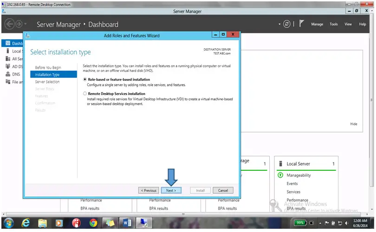
Task: Click the Windows Start orb
Action: click(x=8, y=223)
